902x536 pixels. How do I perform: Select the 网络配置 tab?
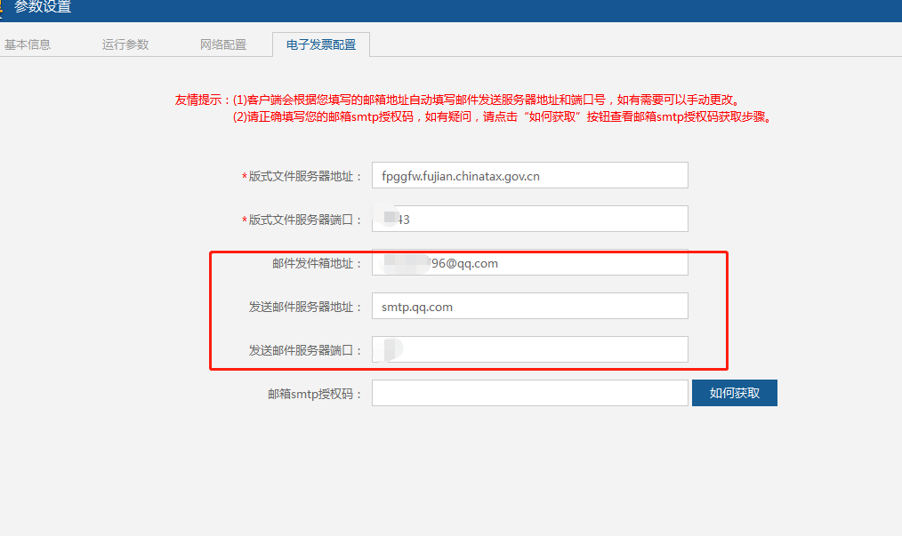point(223,44)
